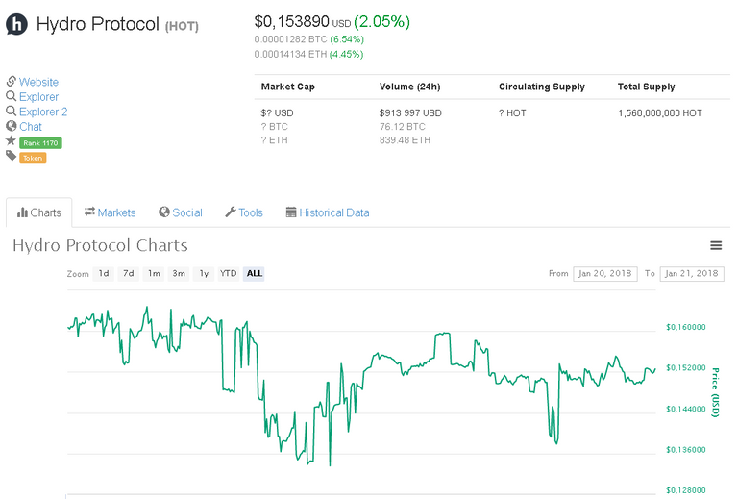
Task: Open the Explorer link
Action: [38, 97]
